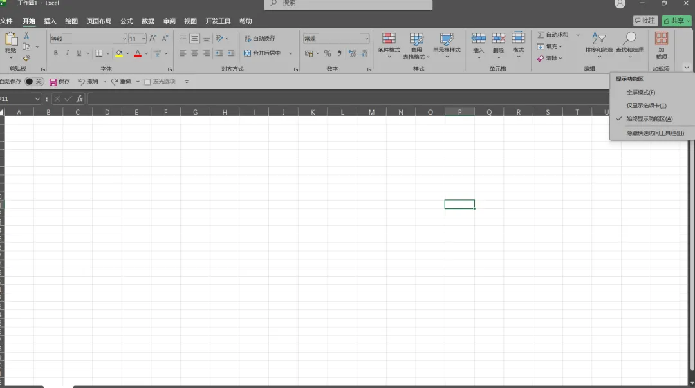Expand the Merge & Center (合并后居中) arrow

290,53
